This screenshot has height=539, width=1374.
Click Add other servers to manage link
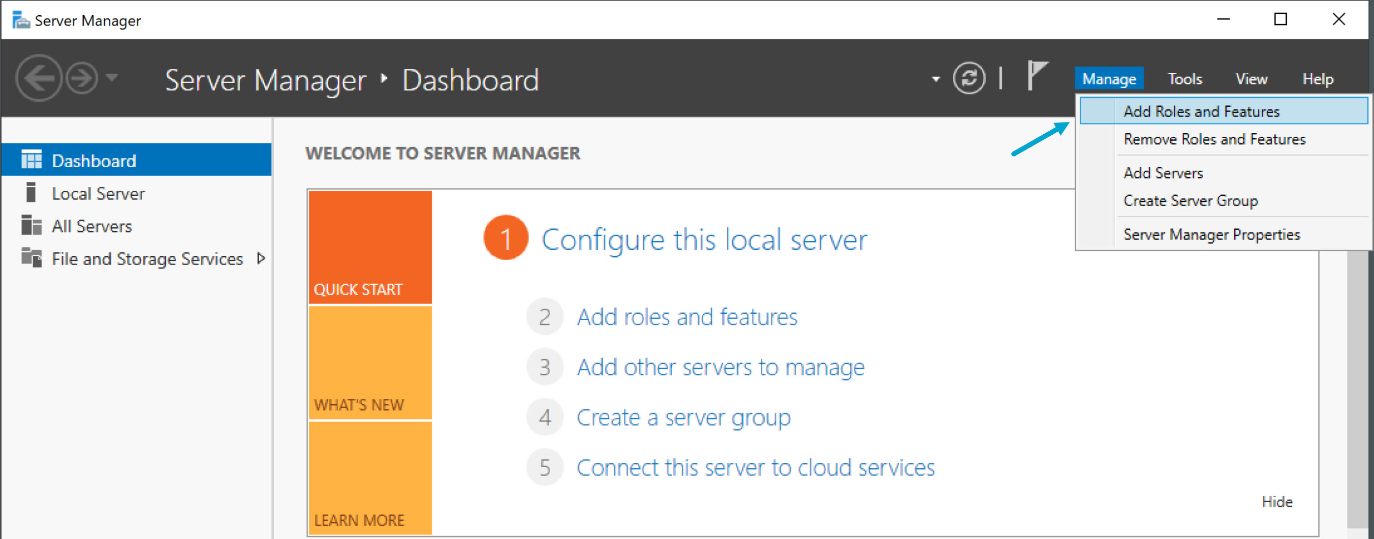pos(720,367)
